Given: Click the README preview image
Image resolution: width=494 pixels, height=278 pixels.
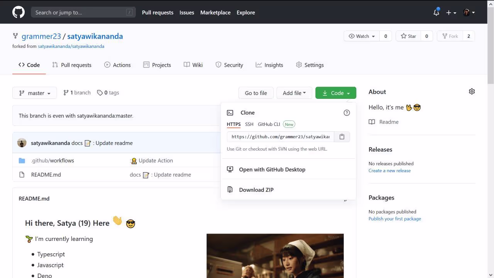Looking at the screenshot, I should pyautogui.click(x=275, y=256).
